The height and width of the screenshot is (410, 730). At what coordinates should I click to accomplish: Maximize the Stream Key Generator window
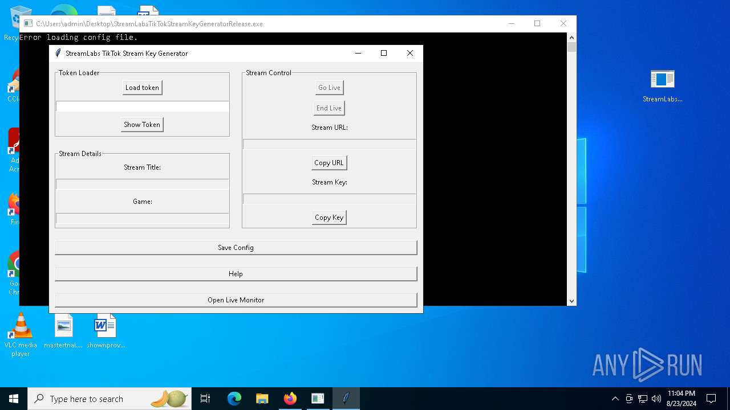(x=384, y=53)
